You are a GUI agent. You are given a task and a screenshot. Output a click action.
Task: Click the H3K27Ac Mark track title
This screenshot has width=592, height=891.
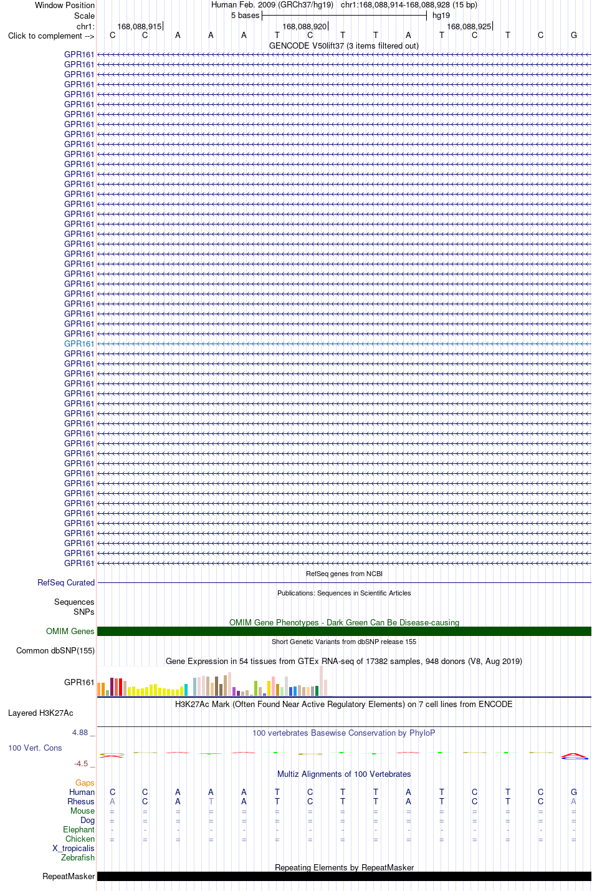[x=344, y=704]
